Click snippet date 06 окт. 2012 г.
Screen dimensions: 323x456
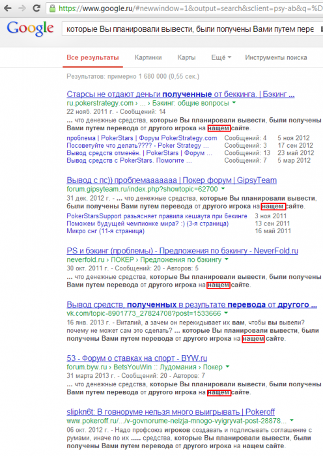click(87, 430)
